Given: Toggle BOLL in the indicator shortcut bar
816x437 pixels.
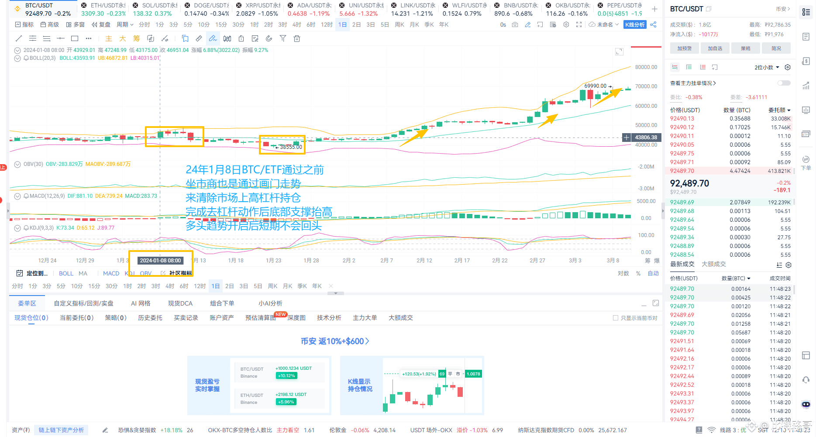Looking at the screenshot, I should [66, 273].
